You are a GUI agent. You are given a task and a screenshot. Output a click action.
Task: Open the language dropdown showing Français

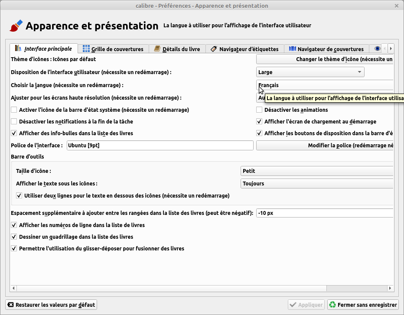(325, 85)
